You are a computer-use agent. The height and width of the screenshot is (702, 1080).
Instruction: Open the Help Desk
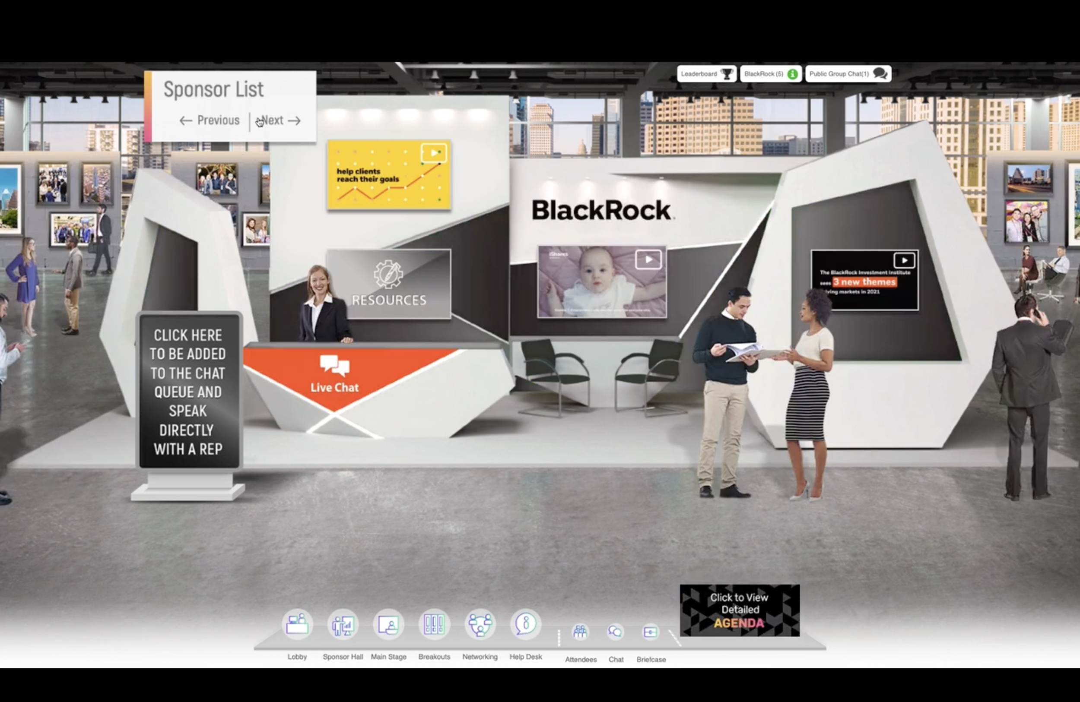pyautogui.click(x=525, y=625)
